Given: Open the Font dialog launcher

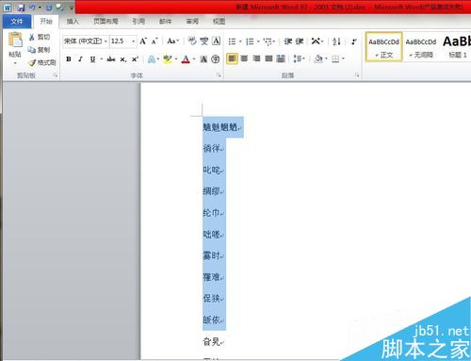Looking at the screenshot, I should click(219, 75).
